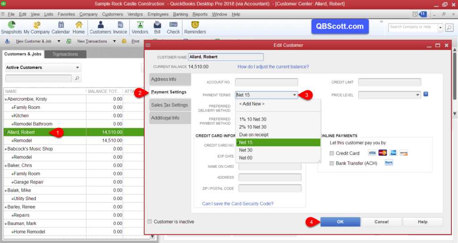Click the price level help icon
458x243 pixels.
click(x=426, y=94)
